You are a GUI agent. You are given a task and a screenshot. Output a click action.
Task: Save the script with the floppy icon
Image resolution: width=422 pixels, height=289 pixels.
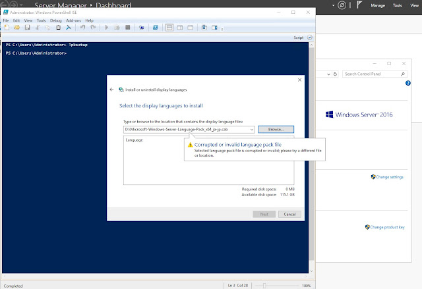click(x=27, y=28)
